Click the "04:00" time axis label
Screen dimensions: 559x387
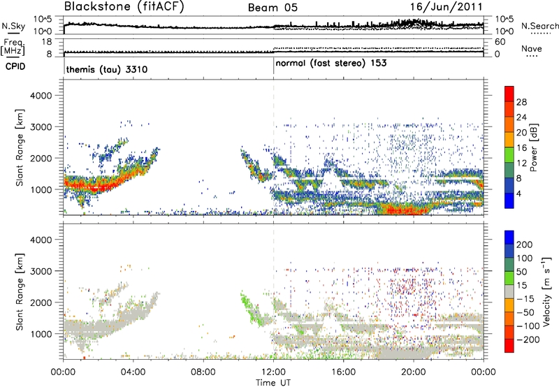click(133, 372)
